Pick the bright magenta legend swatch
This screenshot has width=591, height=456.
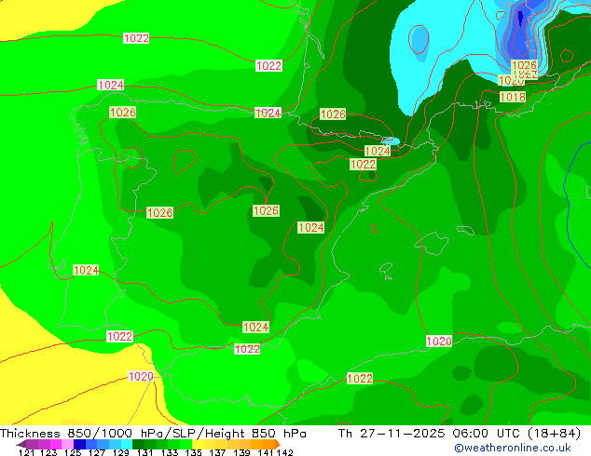pyautogui.click(x=55, y=444)
